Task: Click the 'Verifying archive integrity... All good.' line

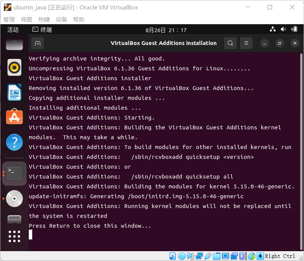Action: tap(97, 59)
